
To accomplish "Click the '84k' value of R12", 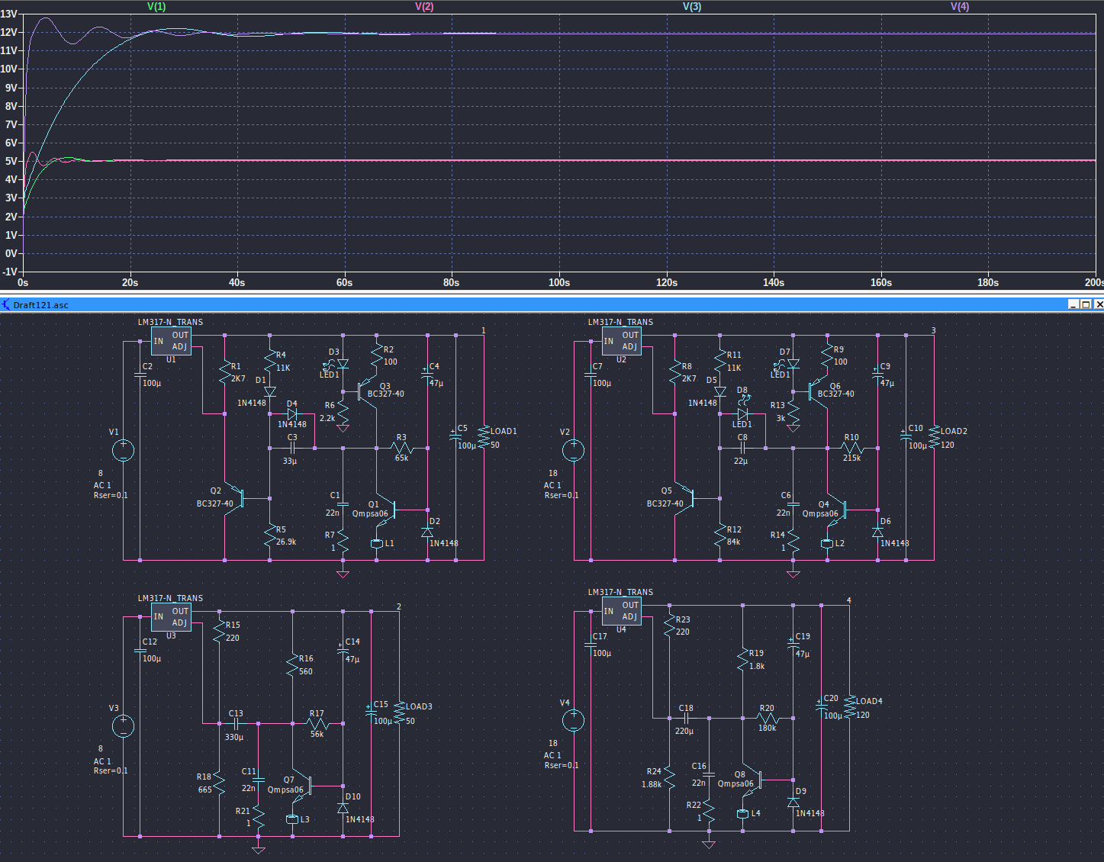I will 733,542.
